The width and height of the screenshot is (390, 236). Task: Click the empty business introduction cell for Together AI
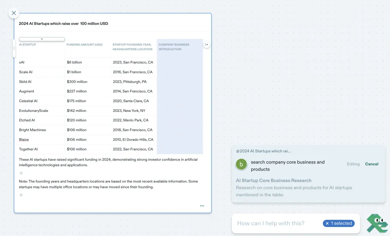[180, 149]
